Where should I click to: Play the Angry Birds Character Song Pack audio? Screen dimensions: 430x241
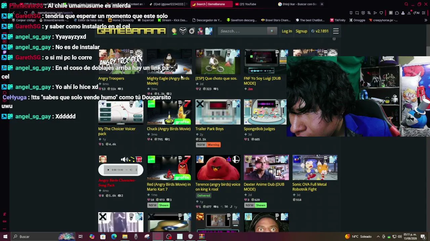(x=108, y=170)
